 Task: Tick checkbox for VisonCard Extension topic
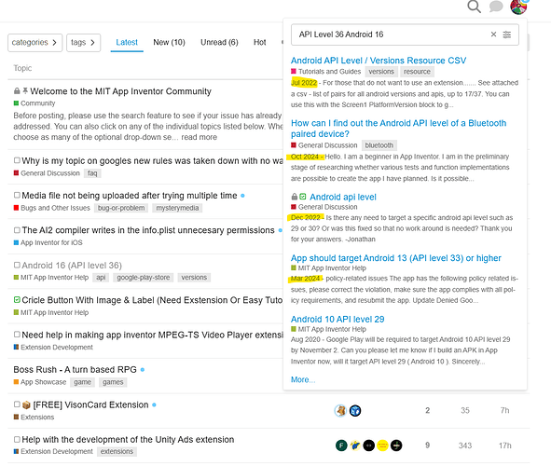(17, 404)
